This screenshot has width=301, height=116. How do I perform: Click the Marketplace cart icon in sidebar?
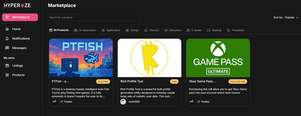point(7,17)
